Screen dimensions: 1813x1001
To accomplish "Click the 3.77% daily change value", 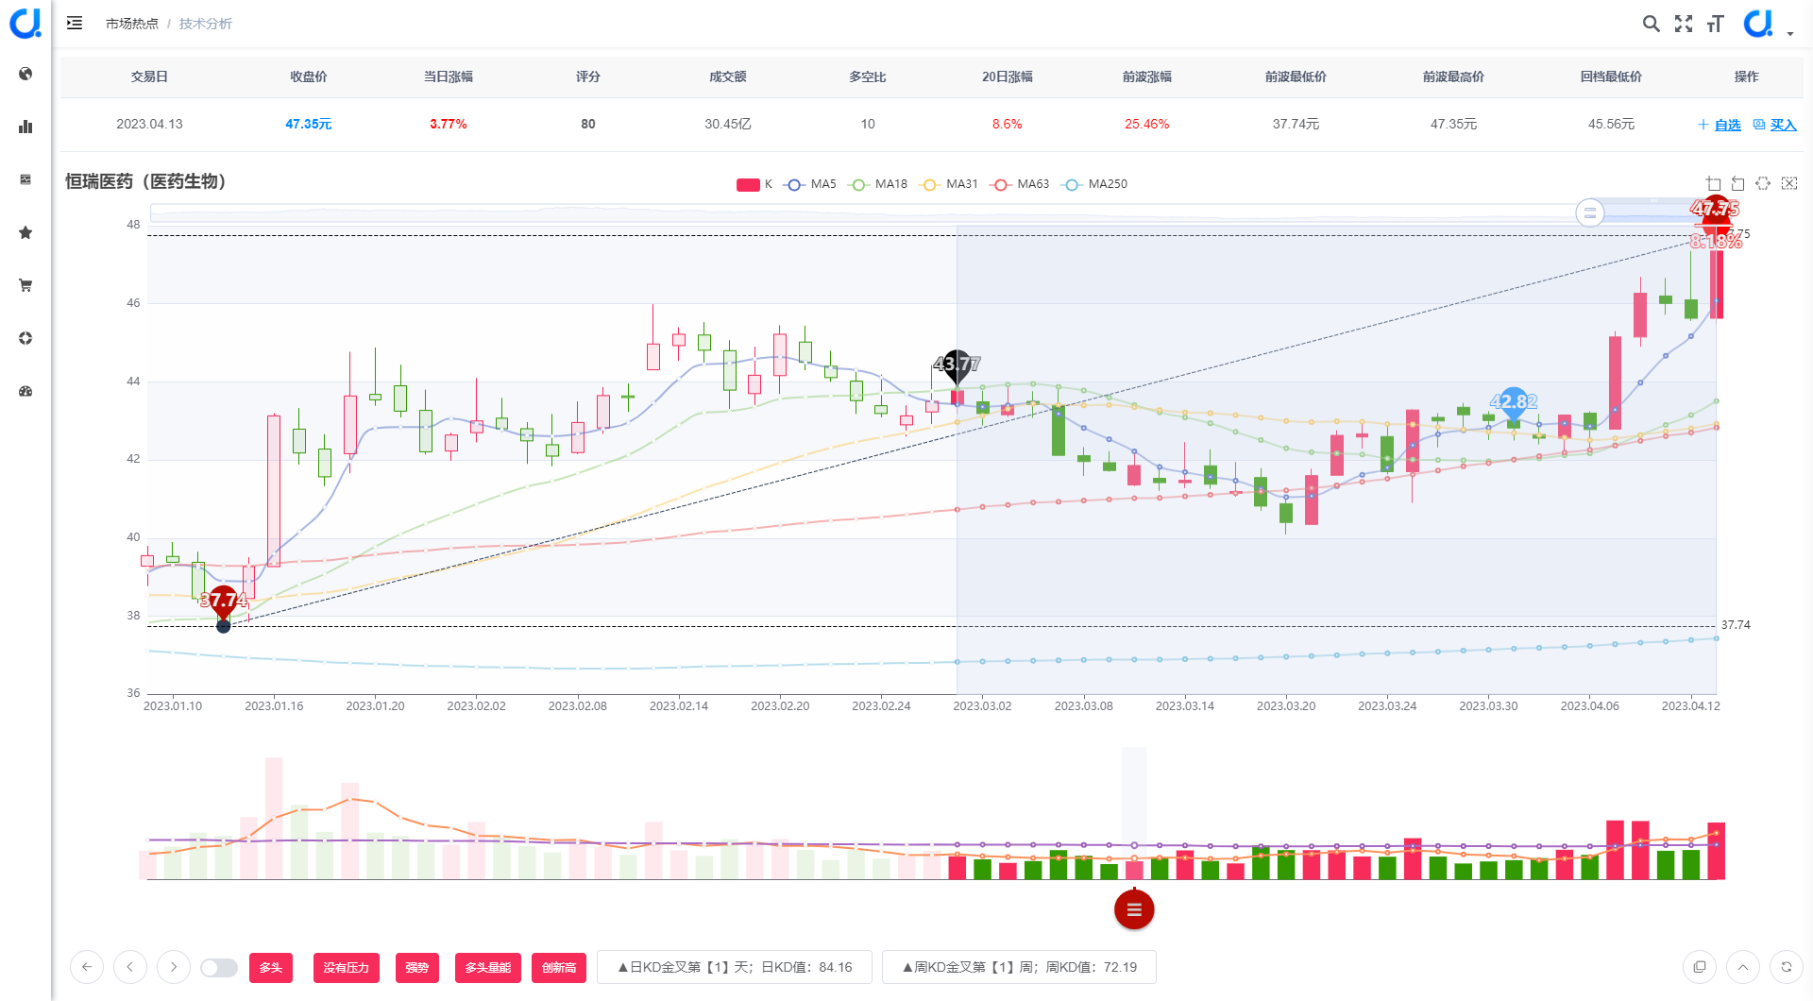I will click(x=449, y=124).
